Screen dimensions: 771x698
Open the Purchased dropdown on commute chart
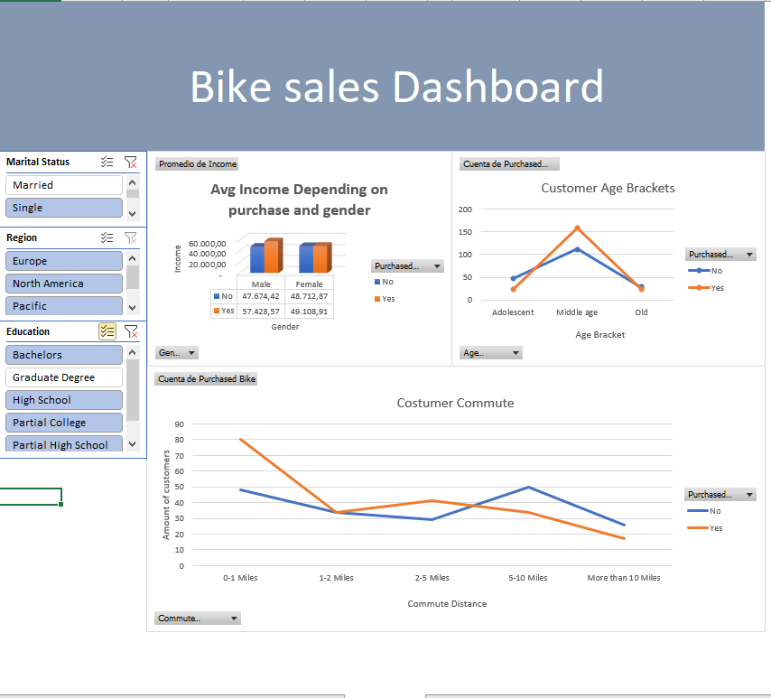pos(720,494)
